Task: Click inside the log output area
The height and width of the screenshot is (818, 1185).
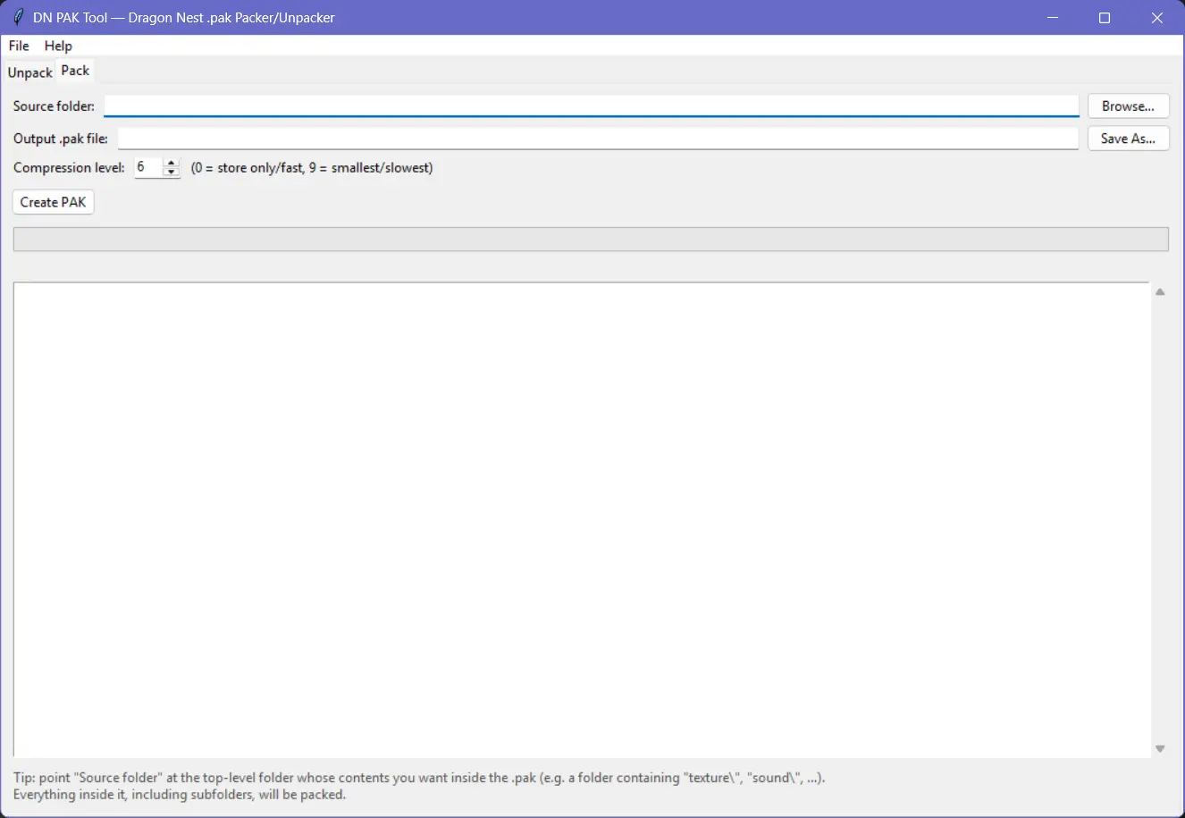Action: 581,519
